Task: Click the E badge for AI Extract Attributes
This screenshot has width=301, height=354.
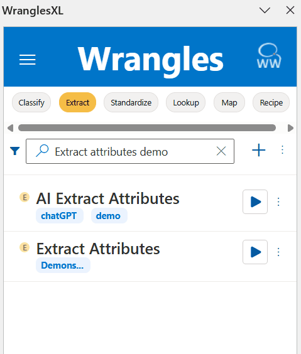Action: [25, 197]
